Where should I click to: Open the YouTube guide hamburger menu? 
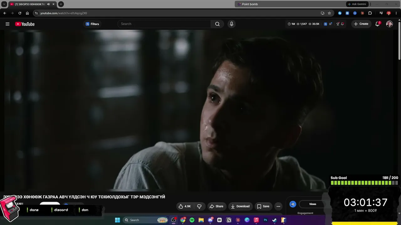coord(8,24)
